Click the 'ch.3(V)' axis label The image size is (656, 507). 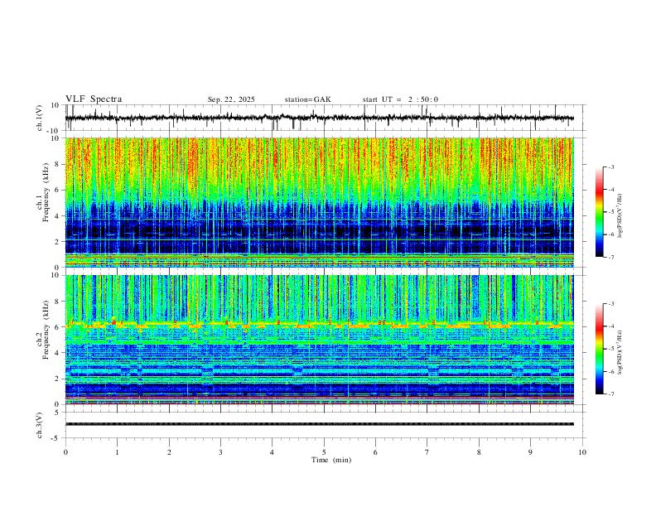coord(40,425)
